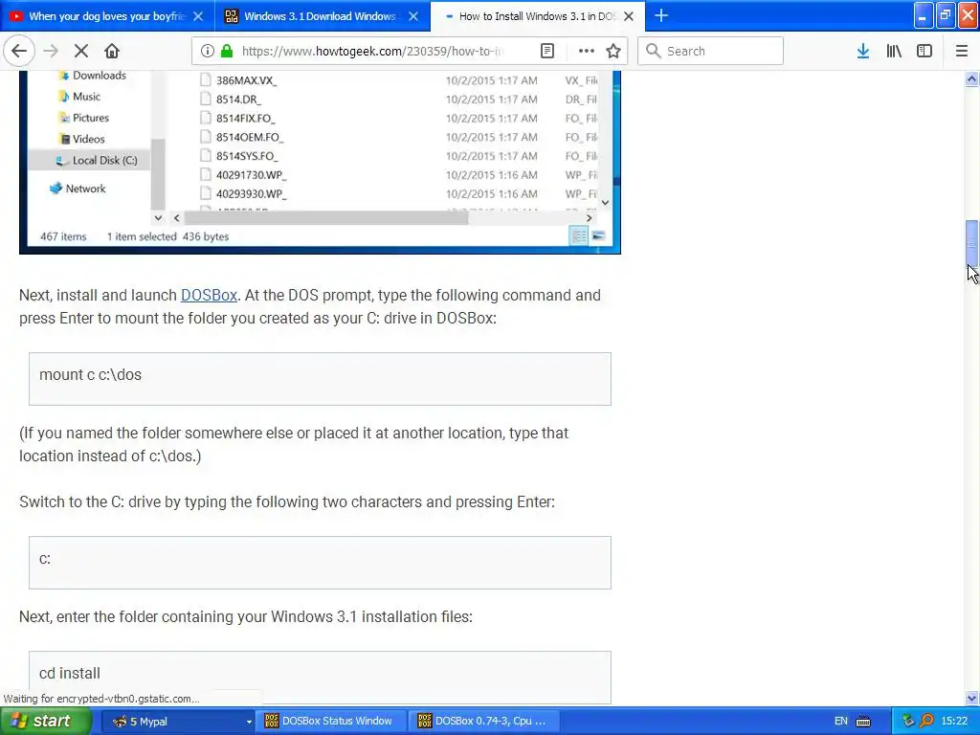The image size is (980, 735).
Task: Expand Mypal taskbar group dropdown arrow
Action: pos(249,722)
